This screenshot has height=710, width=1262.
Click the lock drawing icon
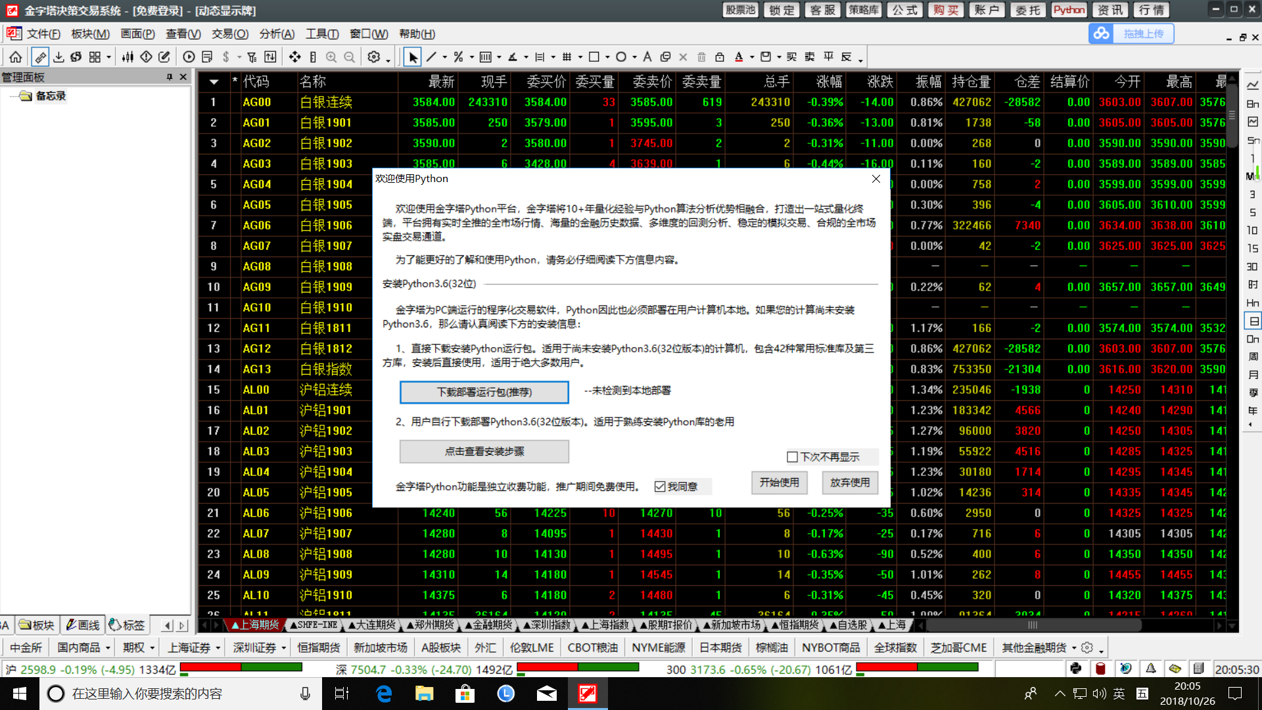(720, 57)
